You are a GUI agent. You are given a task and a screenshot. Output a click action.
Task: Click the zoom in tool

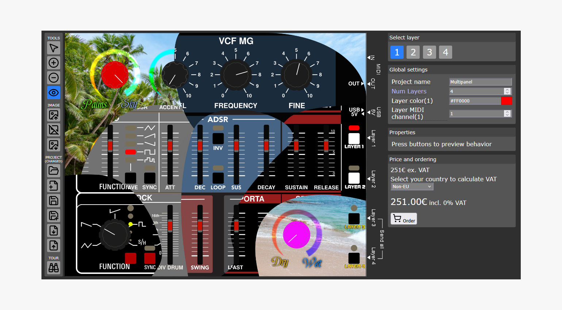(54, 63)
